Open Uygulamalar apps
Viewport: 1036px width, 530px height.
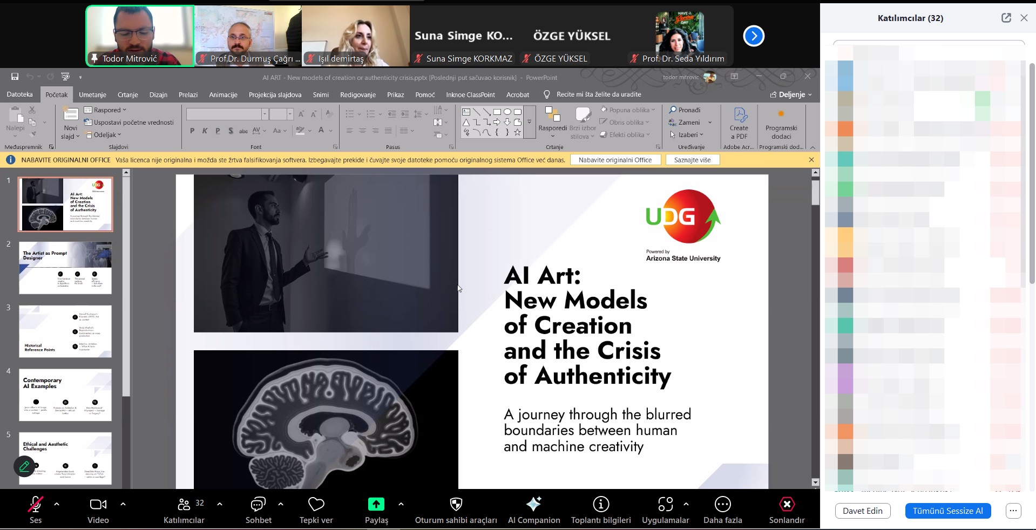tap(666, 510)
